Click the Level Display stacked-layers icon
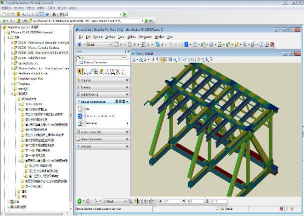Viewport: 304px width, 216px height. click(x=236, y=44)
